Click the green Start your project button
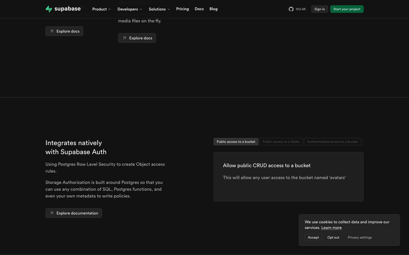The width and height of the screenshot is (409, 255). [x=347, y=9]
